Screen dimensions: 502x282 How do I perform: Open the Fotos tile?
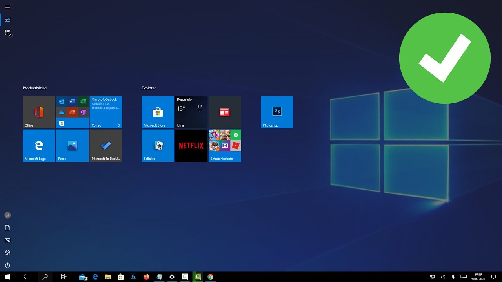(72, 146)
